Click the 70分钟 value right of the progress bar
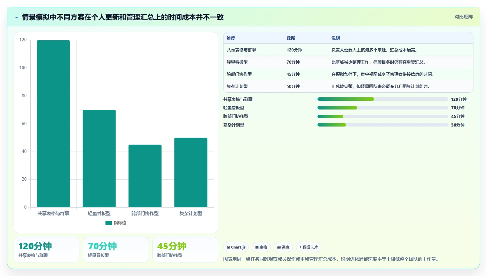487x276 pixels. (458, 108)
